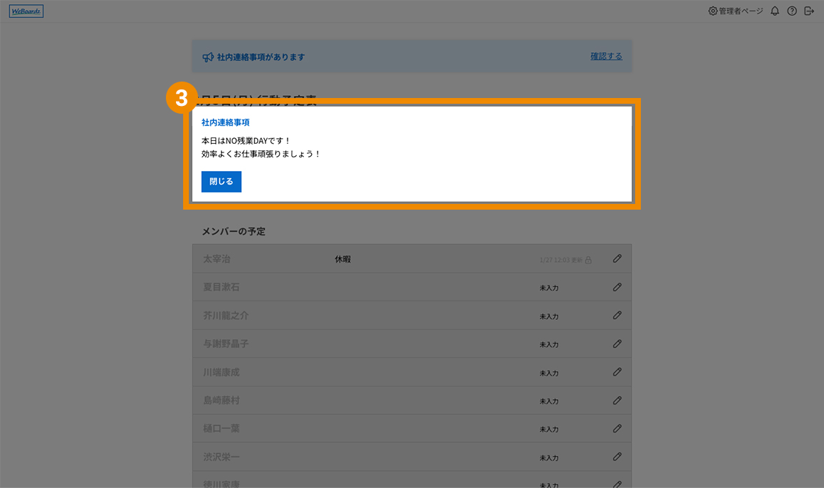Select the member name 川端康成
The image size is (824, 488).
point(221,372)
